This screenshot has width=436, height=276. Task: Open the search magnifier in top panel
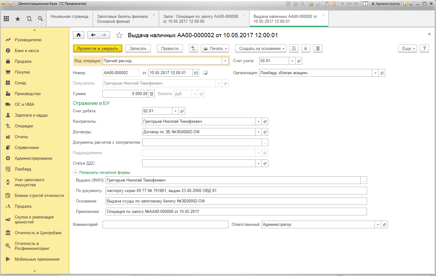40,19
